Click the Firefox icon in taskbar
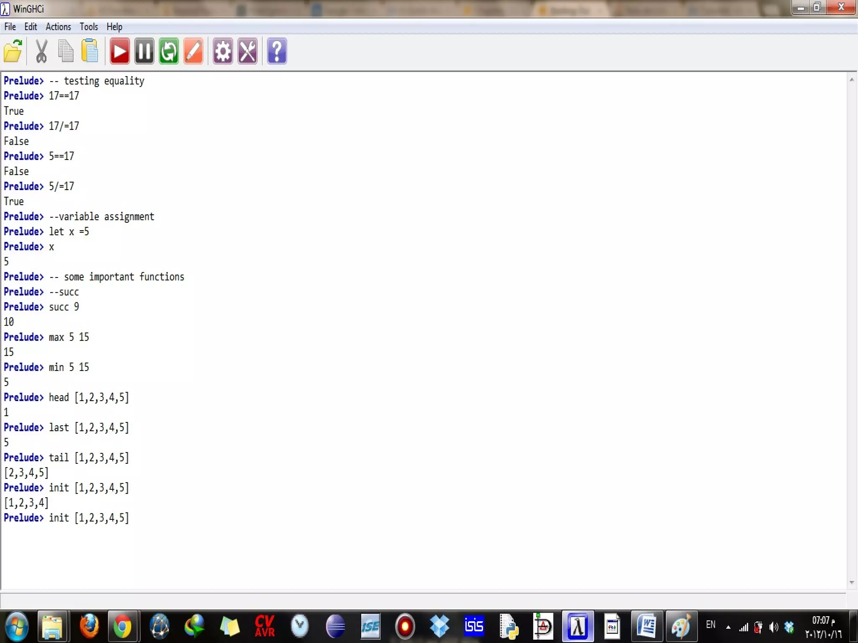Viewport: 858px width, 643px height. (89, 626)
